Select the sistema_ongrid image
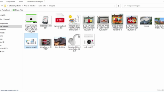The height and width of the screenshot is (92, 164). [x=31, y=42]
